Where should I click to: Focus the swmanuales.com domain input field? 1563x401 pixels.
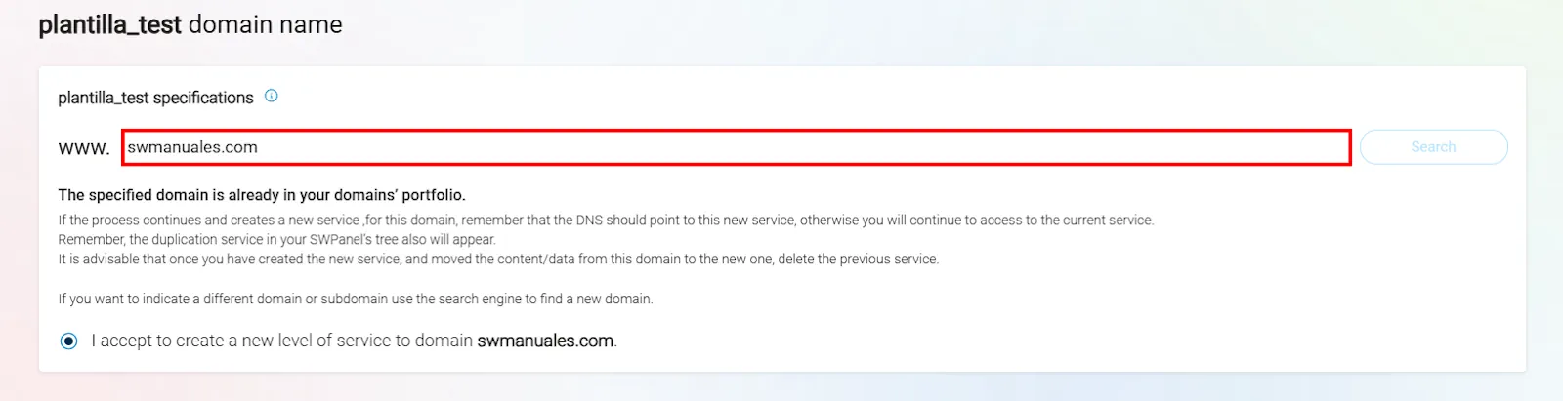tap(736, 147)
